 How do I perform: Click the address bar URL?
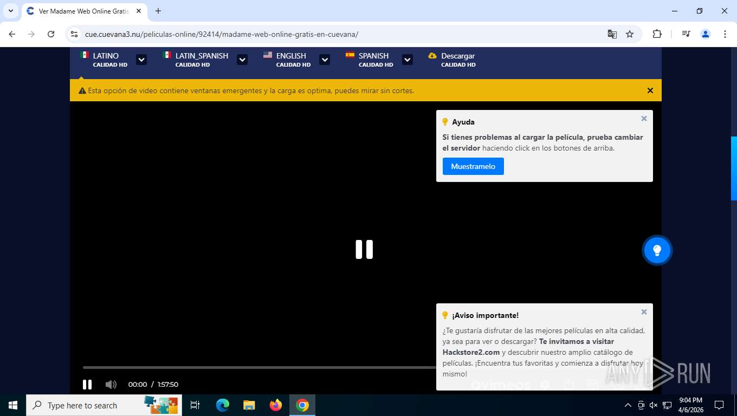[222, 34]
